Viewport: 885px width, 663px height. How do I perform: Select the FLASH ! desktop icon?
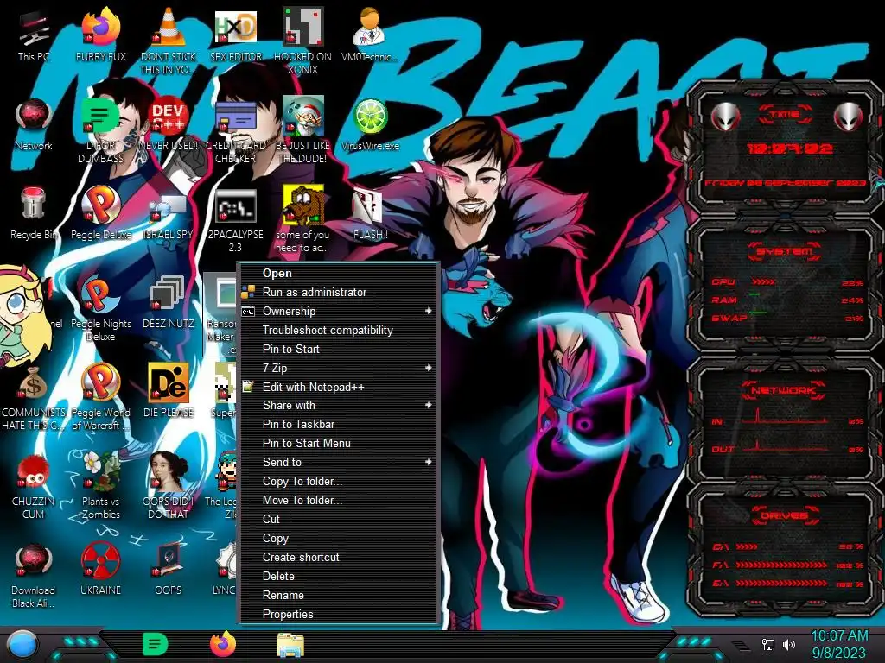pos(370,214)
